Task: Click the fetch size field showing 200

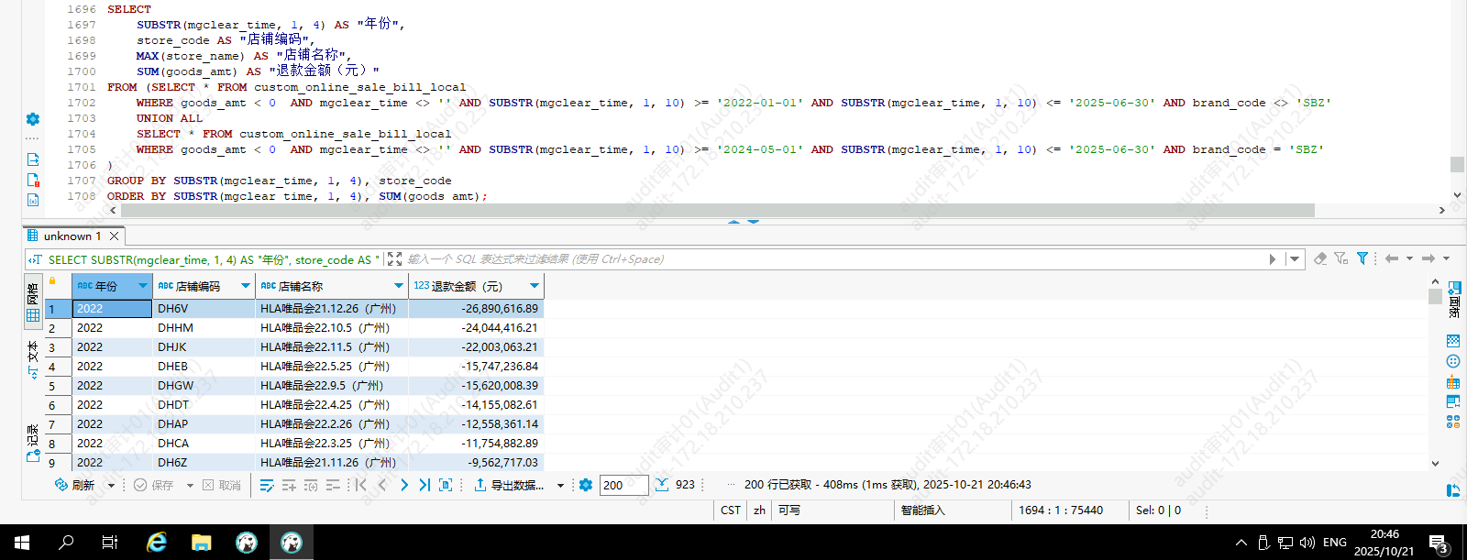Action: [623, 485]
